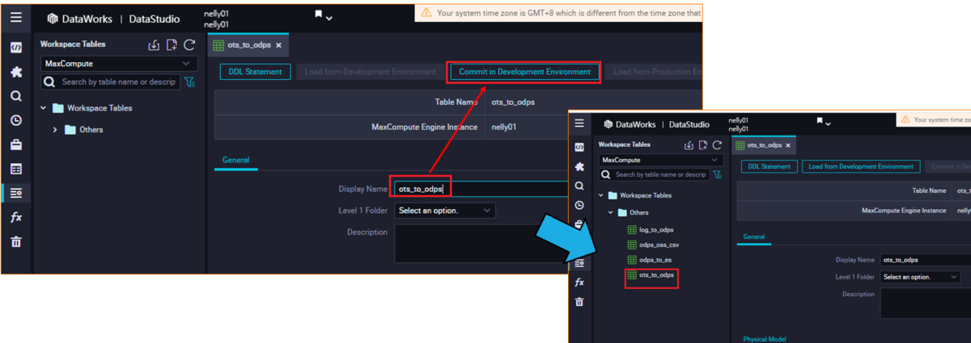Open hamburger menu in right DataStudio screenshot

pyautogui.click(x=579, y=123)
